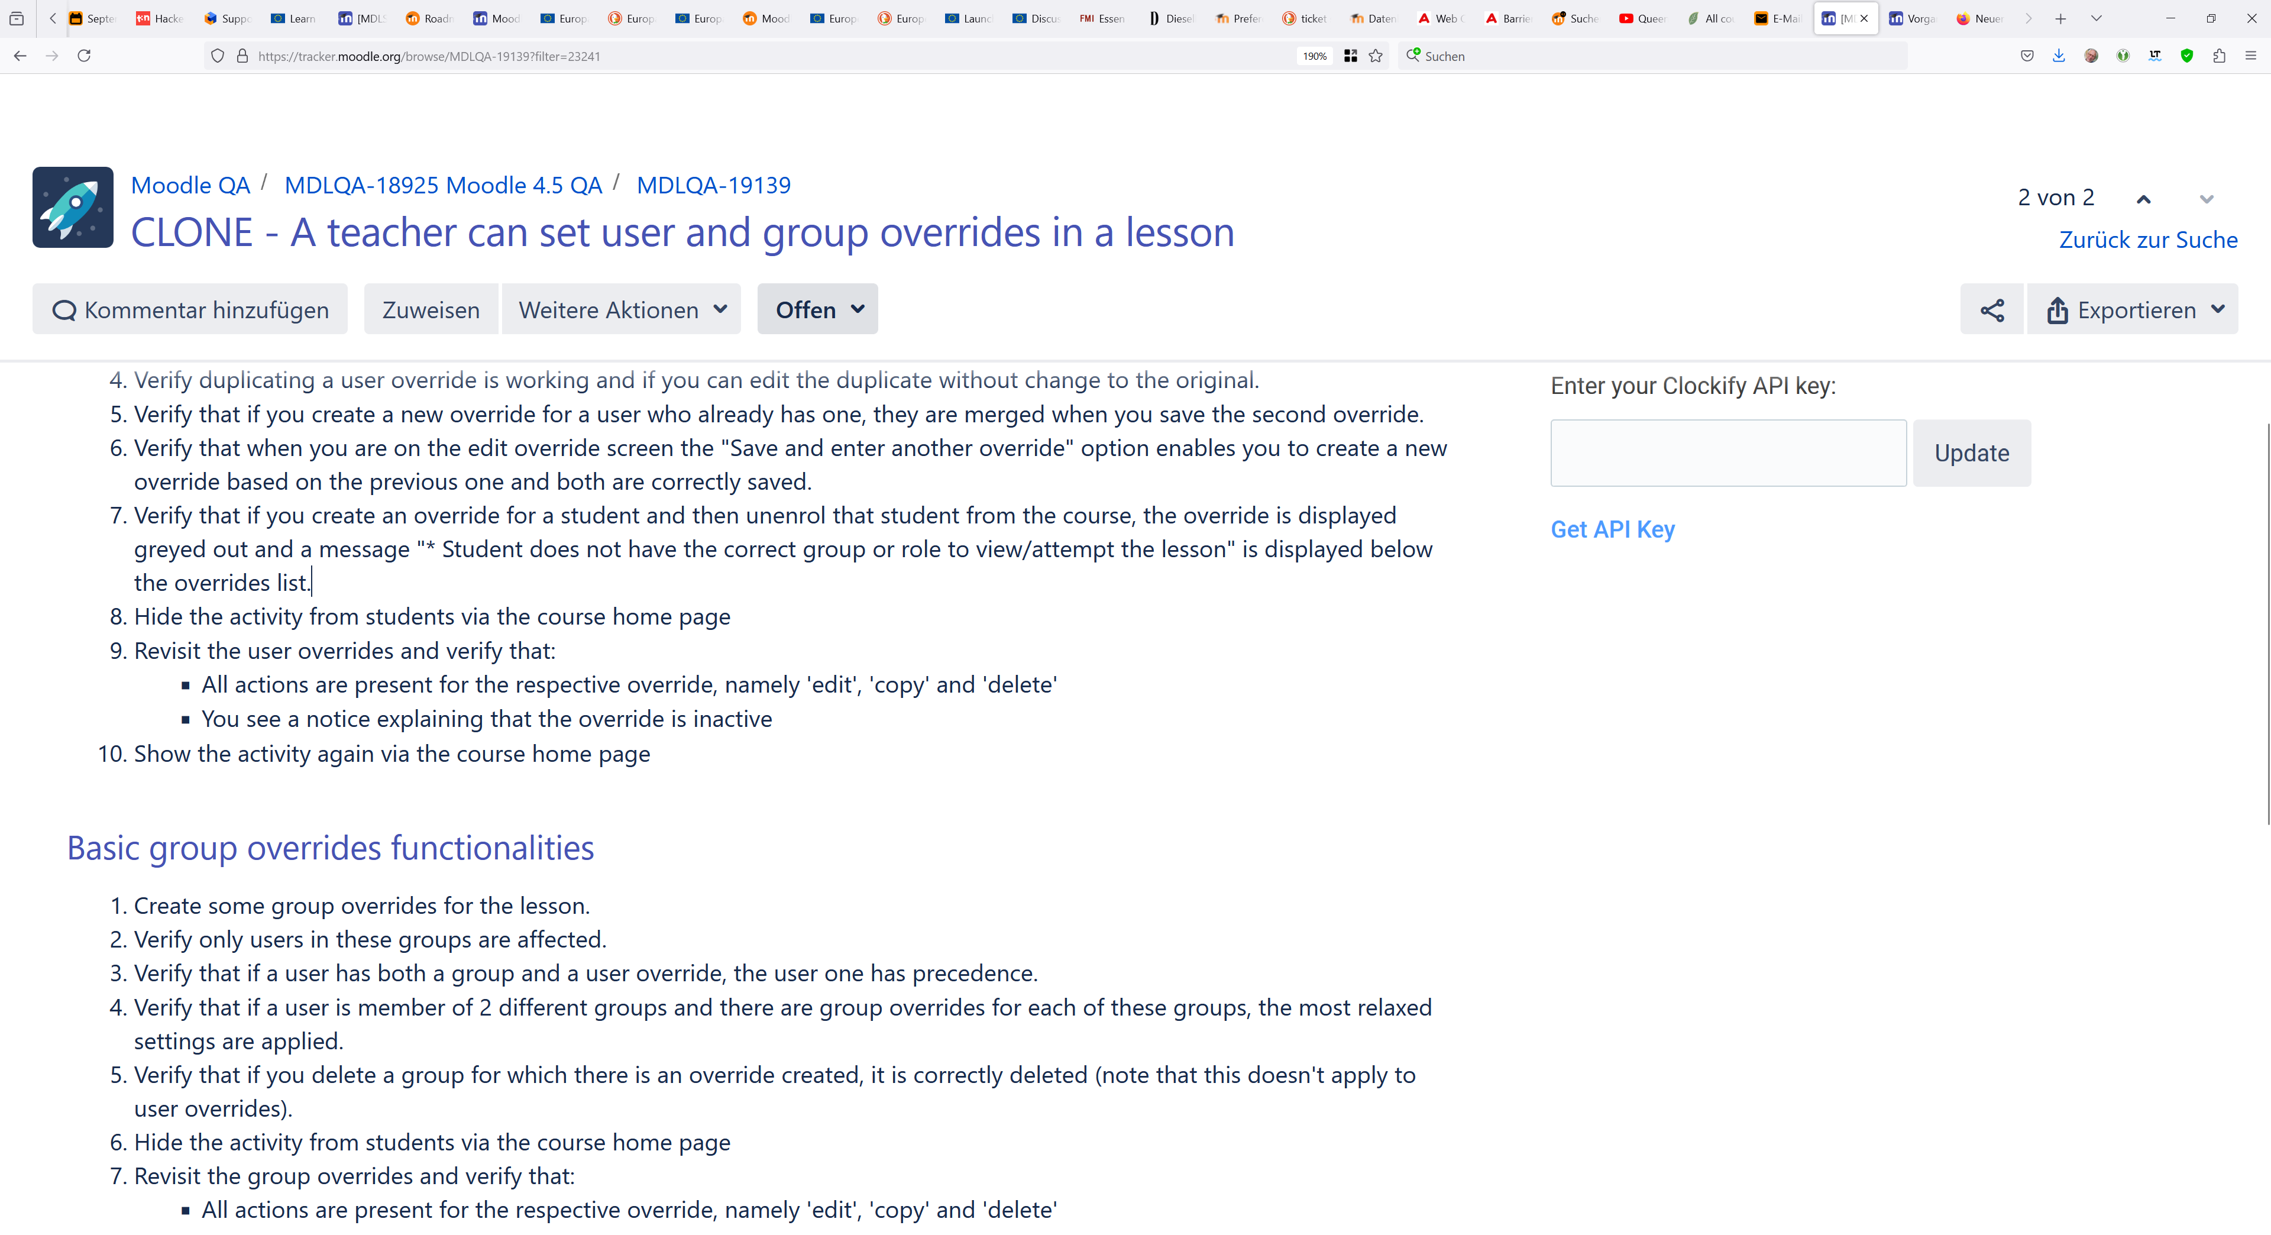
Task: Click text 'You see a notice explaining that the override is inactive'
Action: click(487, 719)
